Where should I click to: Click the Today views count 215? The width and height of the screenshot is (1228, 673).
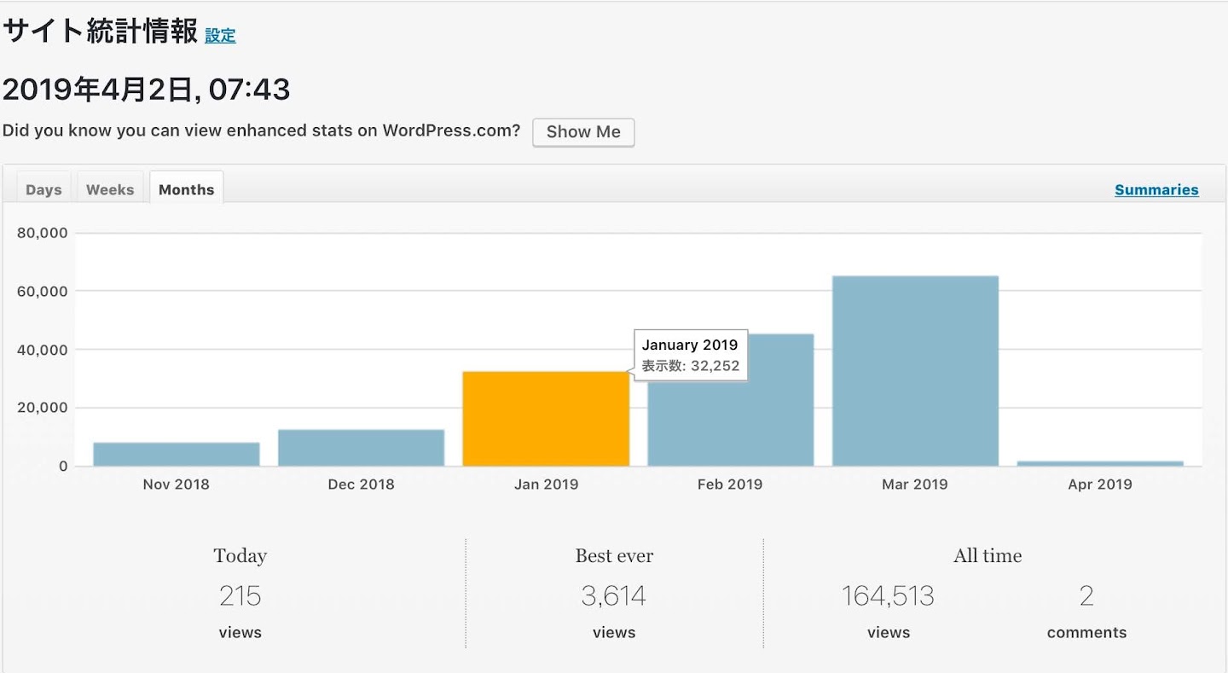click(x=240, y=595)
